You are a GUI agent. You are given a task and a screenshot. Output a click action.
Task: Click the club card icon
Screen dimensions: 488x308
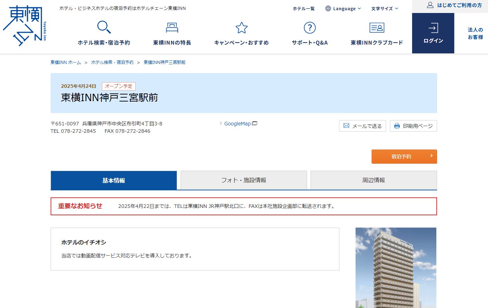377,28
